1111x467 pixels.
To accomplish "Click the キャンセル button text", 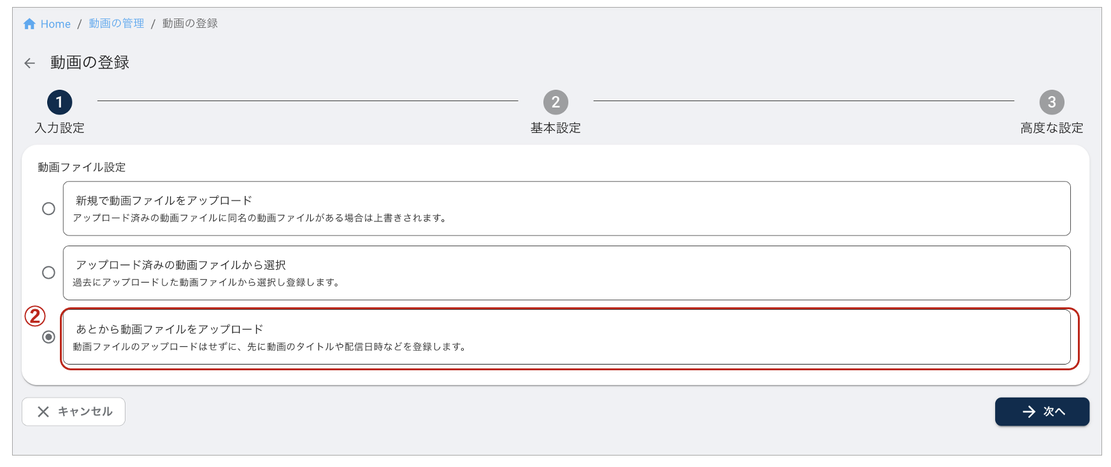I will (85, 412).
